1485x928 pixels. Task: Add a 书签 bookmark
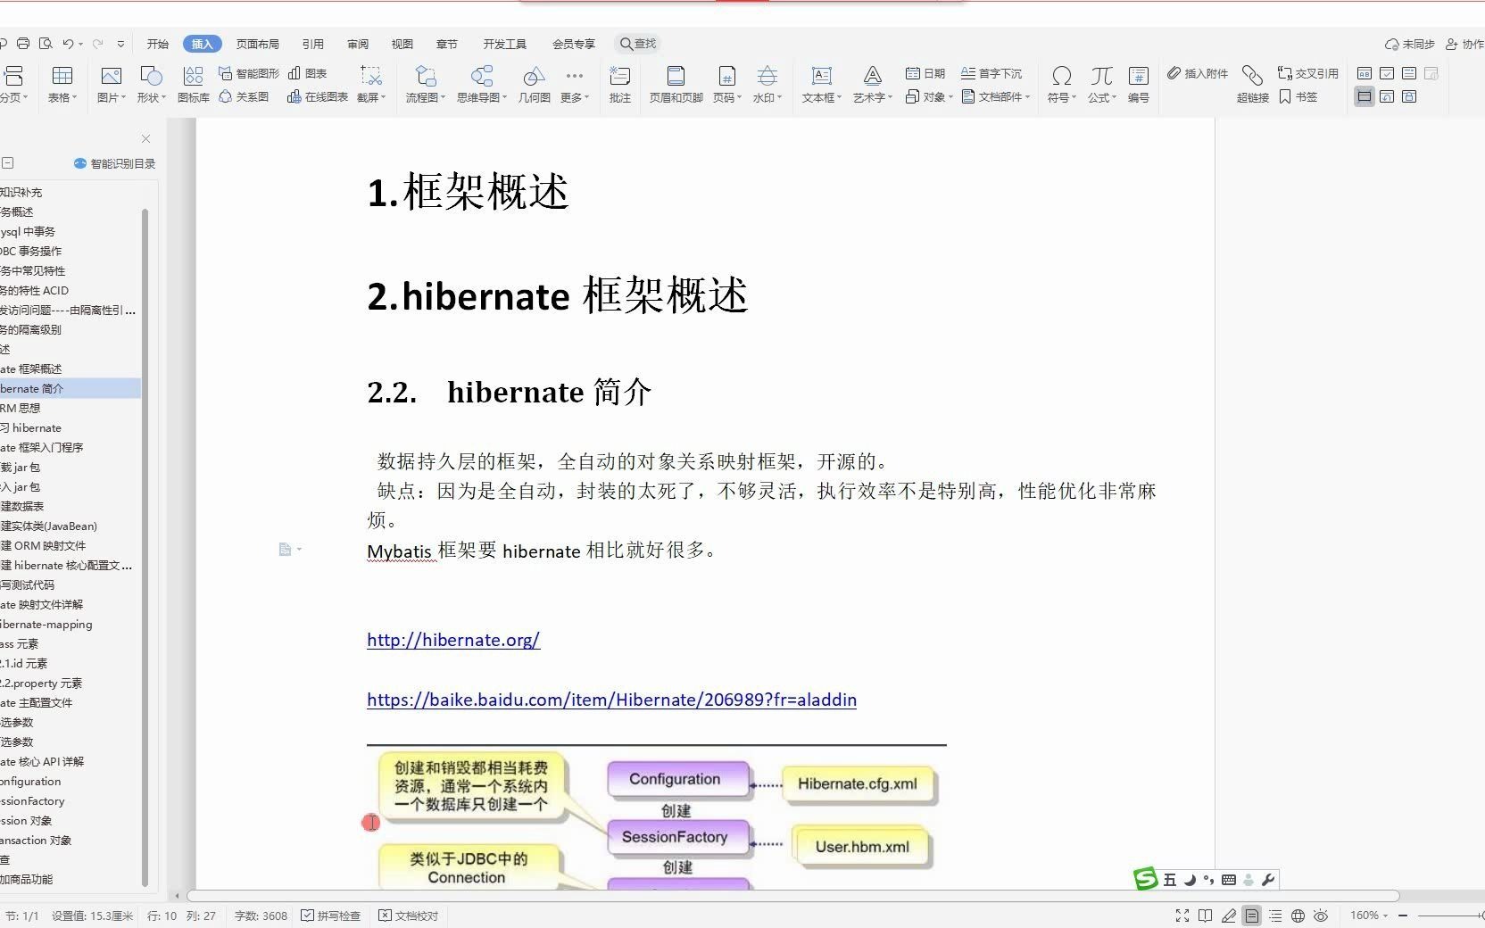point(1298,96)
